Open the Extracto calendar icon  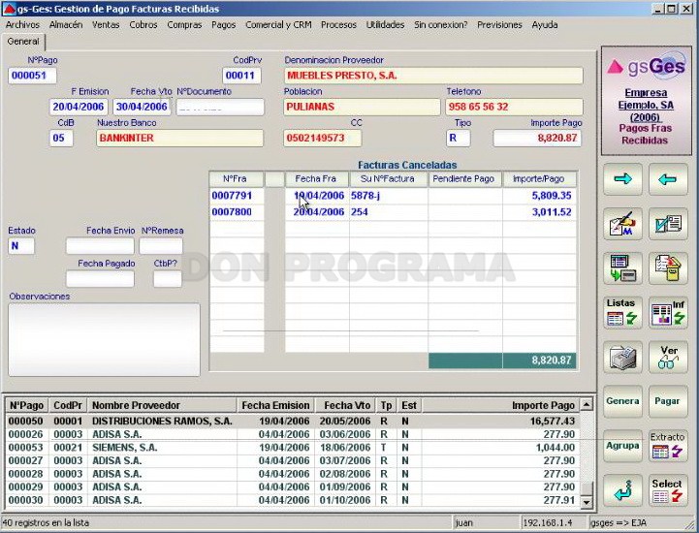coord(668,446)
